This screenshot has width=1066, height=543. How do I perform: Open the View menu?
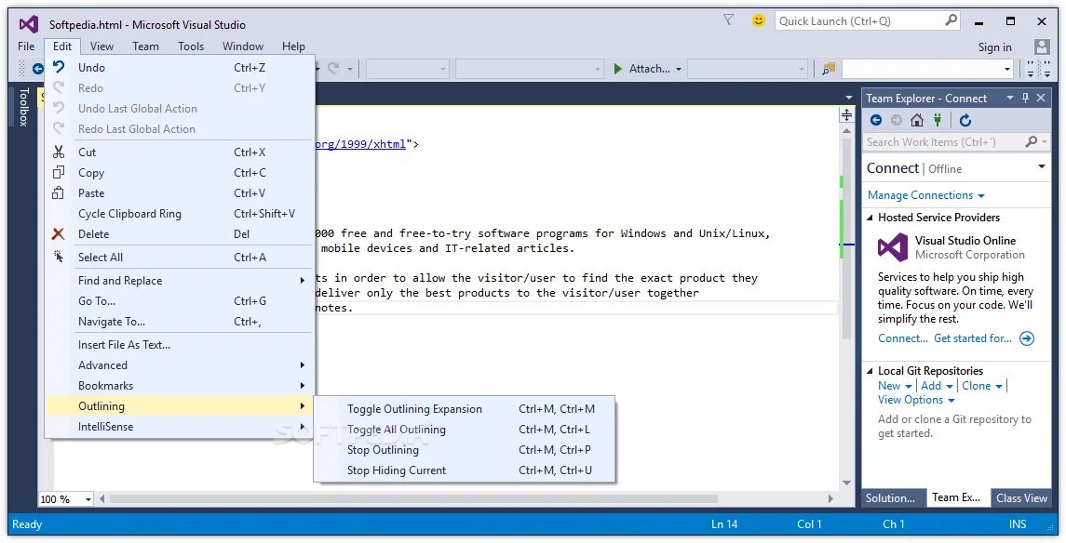coord(102,46)
